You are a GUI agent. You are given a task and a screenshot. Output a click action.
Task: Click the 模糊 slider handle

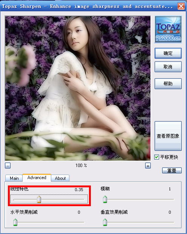tap(105, 199)
